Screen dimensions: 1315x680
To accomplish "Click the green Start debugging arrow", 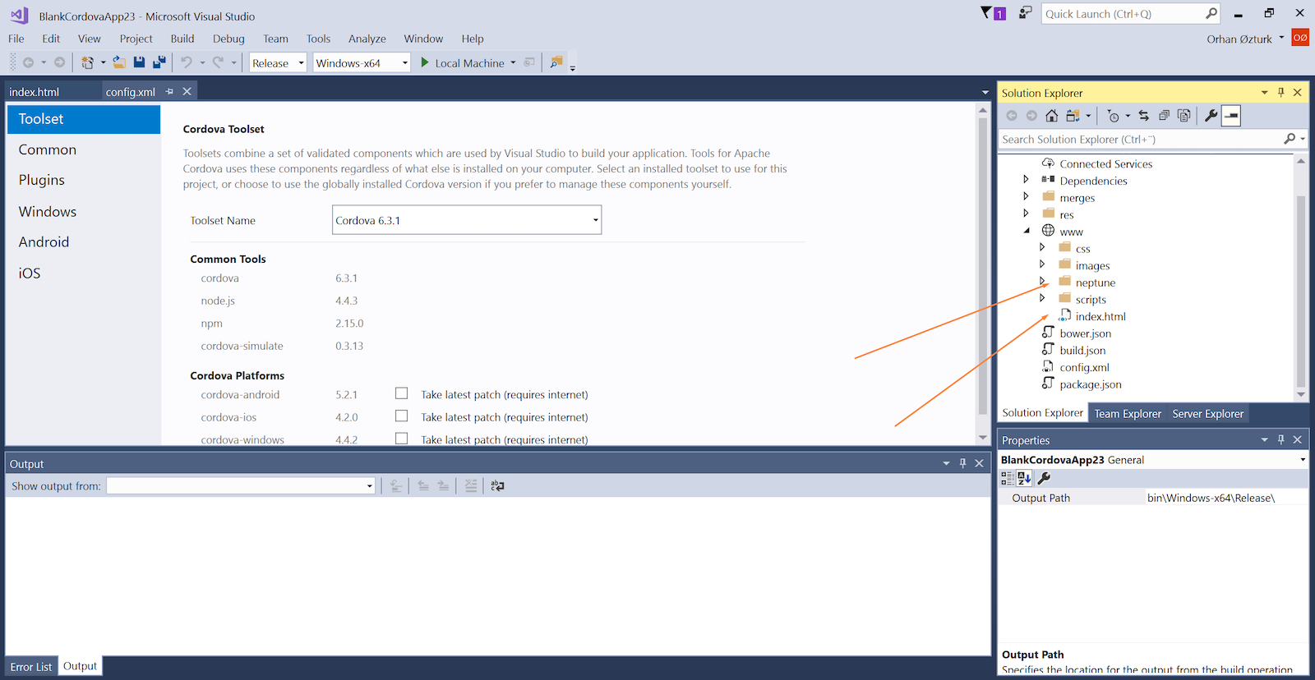I will (425, 62).
